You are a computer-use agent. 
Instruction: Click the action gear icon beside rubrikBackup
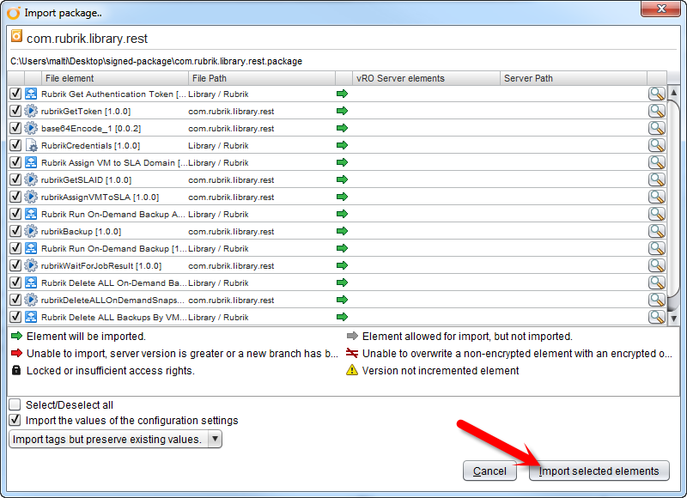click(31, 231)
